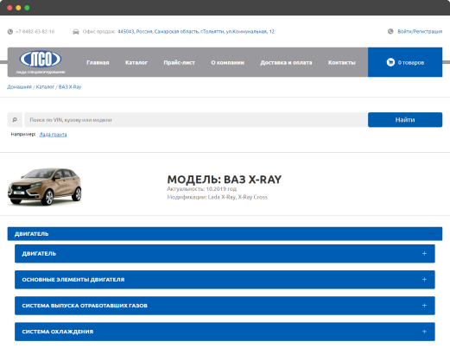Click the magnifier icon beside the search field

15,120
